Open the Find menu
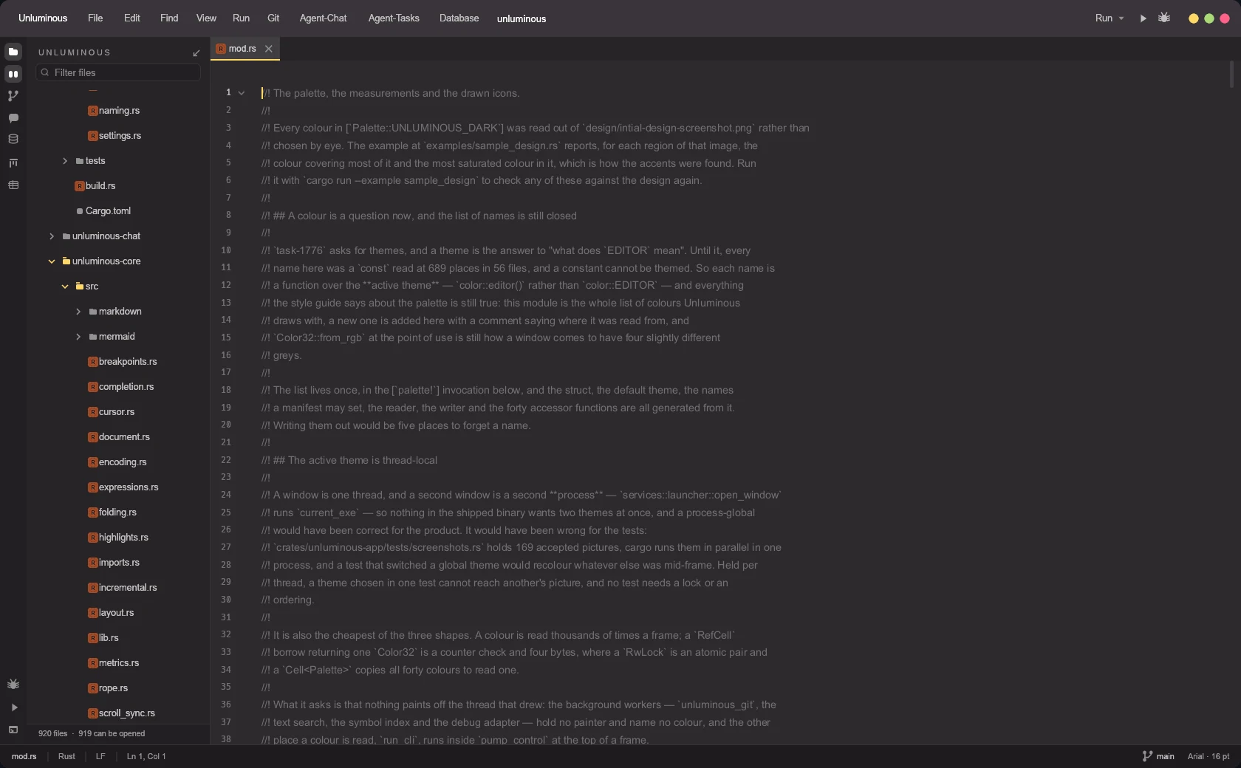Viewport: 1241px width, 768px height. pos(169,18)
